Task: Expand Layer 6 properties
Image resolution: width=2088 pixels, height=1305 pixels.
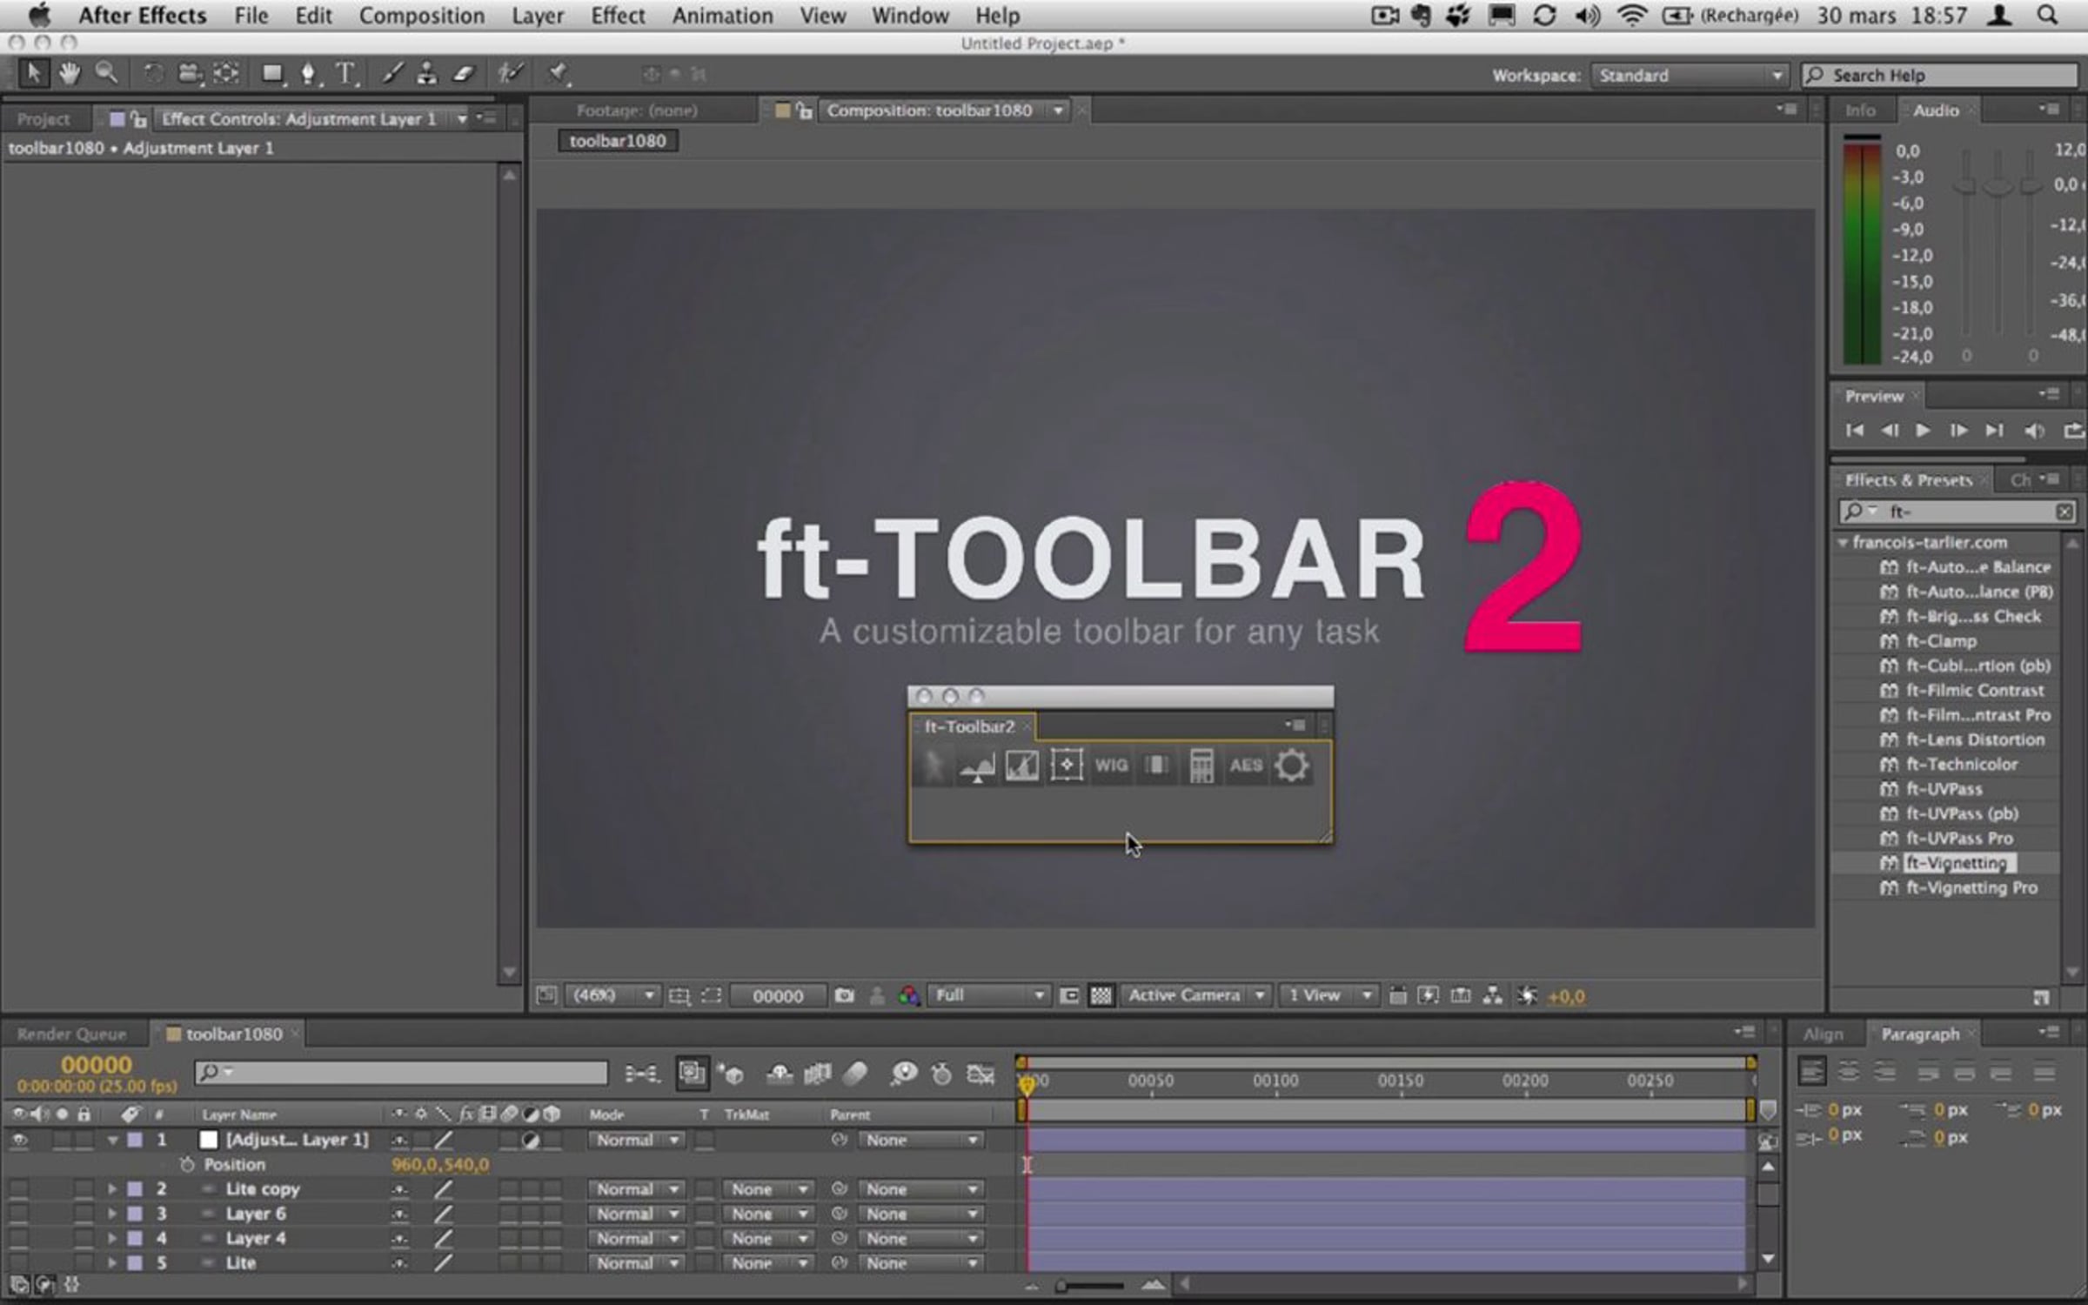Action: (111, 1213)
